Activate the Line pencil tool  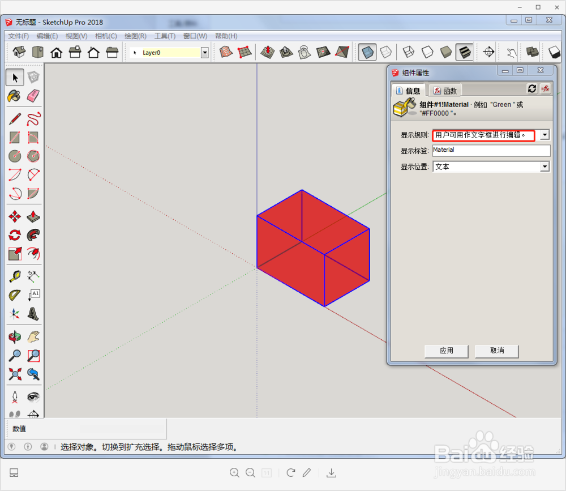tap(15, 119)
